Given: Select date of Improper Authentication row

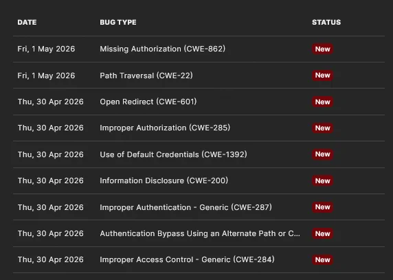Looking at the screenshot, I should 50,207.
